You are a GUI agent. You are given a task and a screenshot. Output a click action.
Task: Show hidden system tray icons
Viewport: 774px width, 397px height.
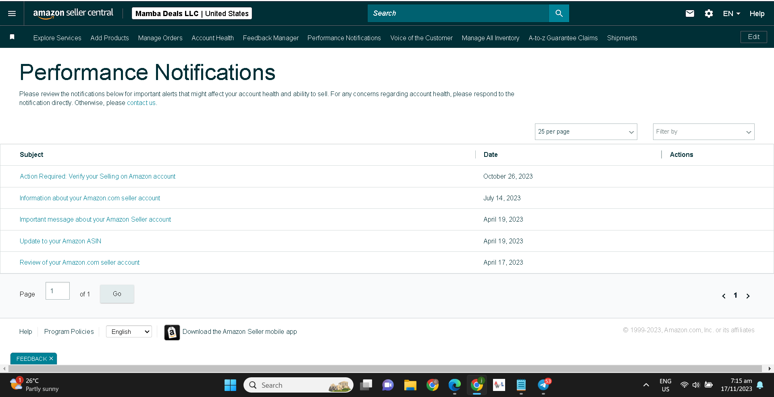point(646,385)
